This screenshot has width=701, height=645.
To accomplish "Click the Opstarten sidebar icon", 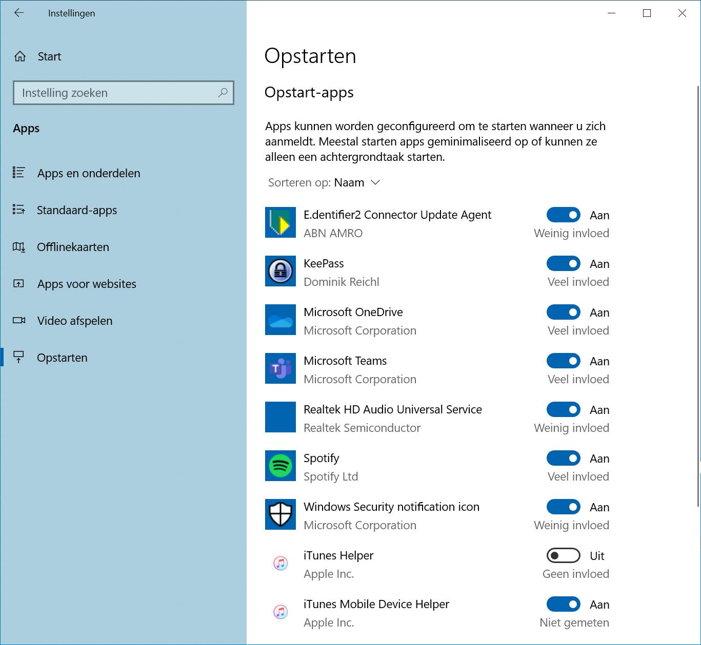I will click(19, 357).
